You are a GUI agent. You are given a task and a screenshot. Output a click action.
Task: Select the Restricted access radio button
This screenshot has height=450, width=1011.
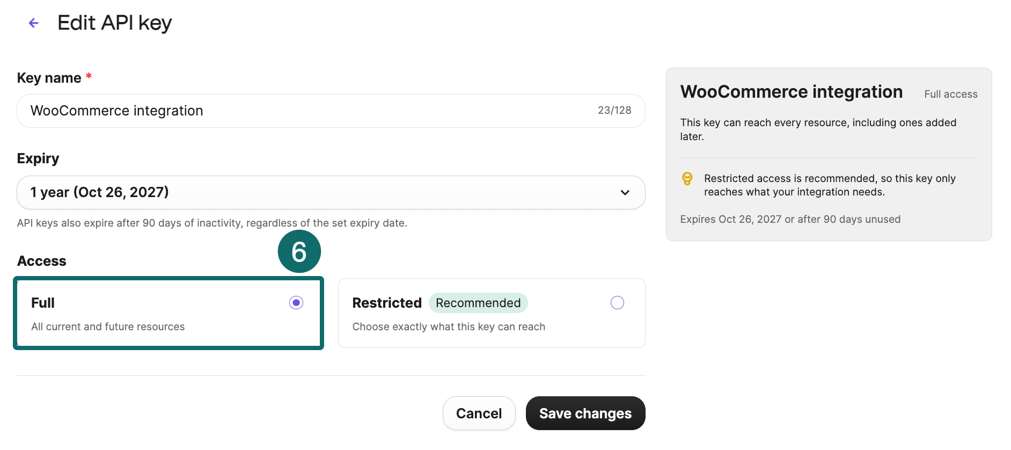pyautogui.click(x=617, y=303)
